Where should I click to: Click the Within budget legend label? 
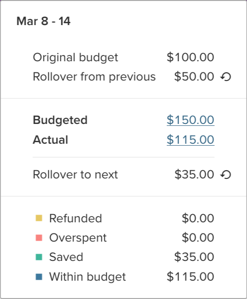point(87,277)
